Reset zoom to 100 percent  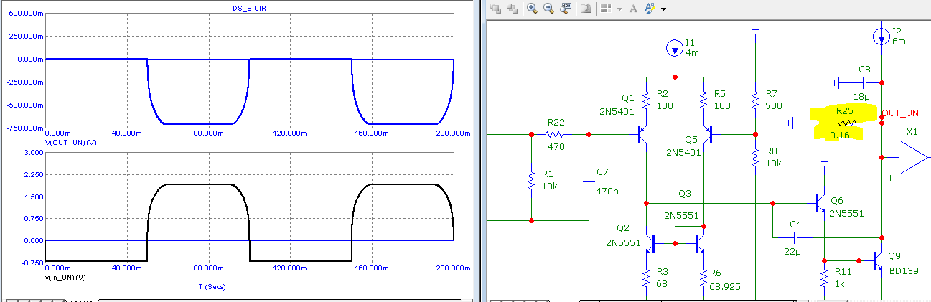tap(566, 9)
